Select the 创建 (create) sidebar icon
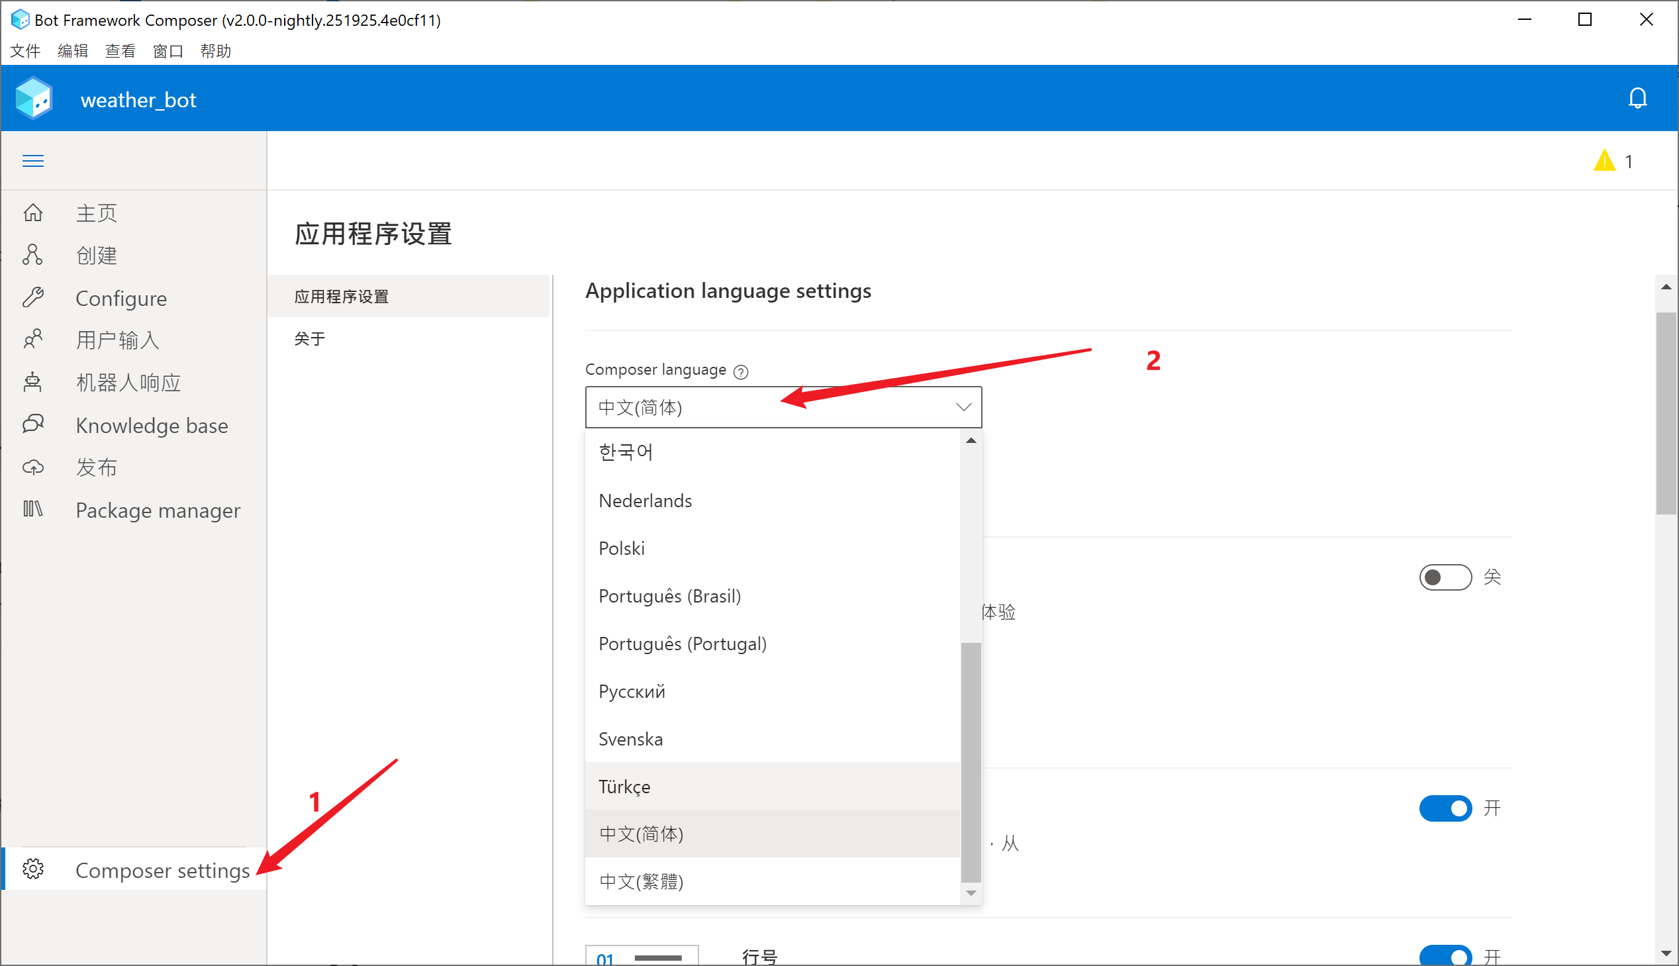Image resolution: width=1679 pixels, height=966 pixels. click(x=97, y=255)
